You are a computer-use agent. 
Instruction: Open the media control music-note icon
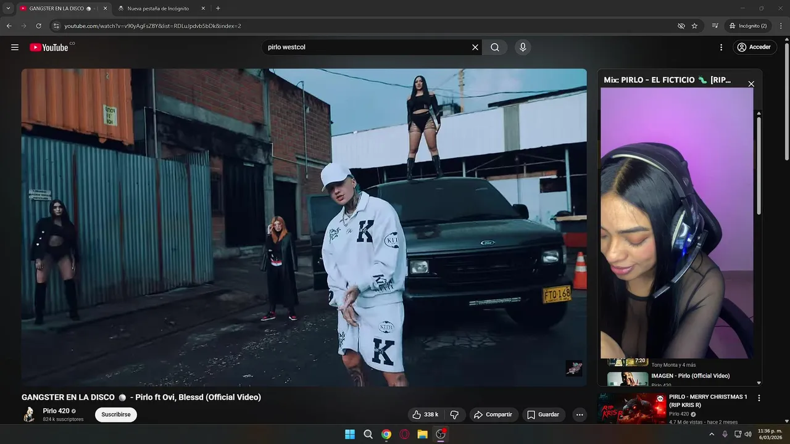pyautogui.click(x=715, y=26)
